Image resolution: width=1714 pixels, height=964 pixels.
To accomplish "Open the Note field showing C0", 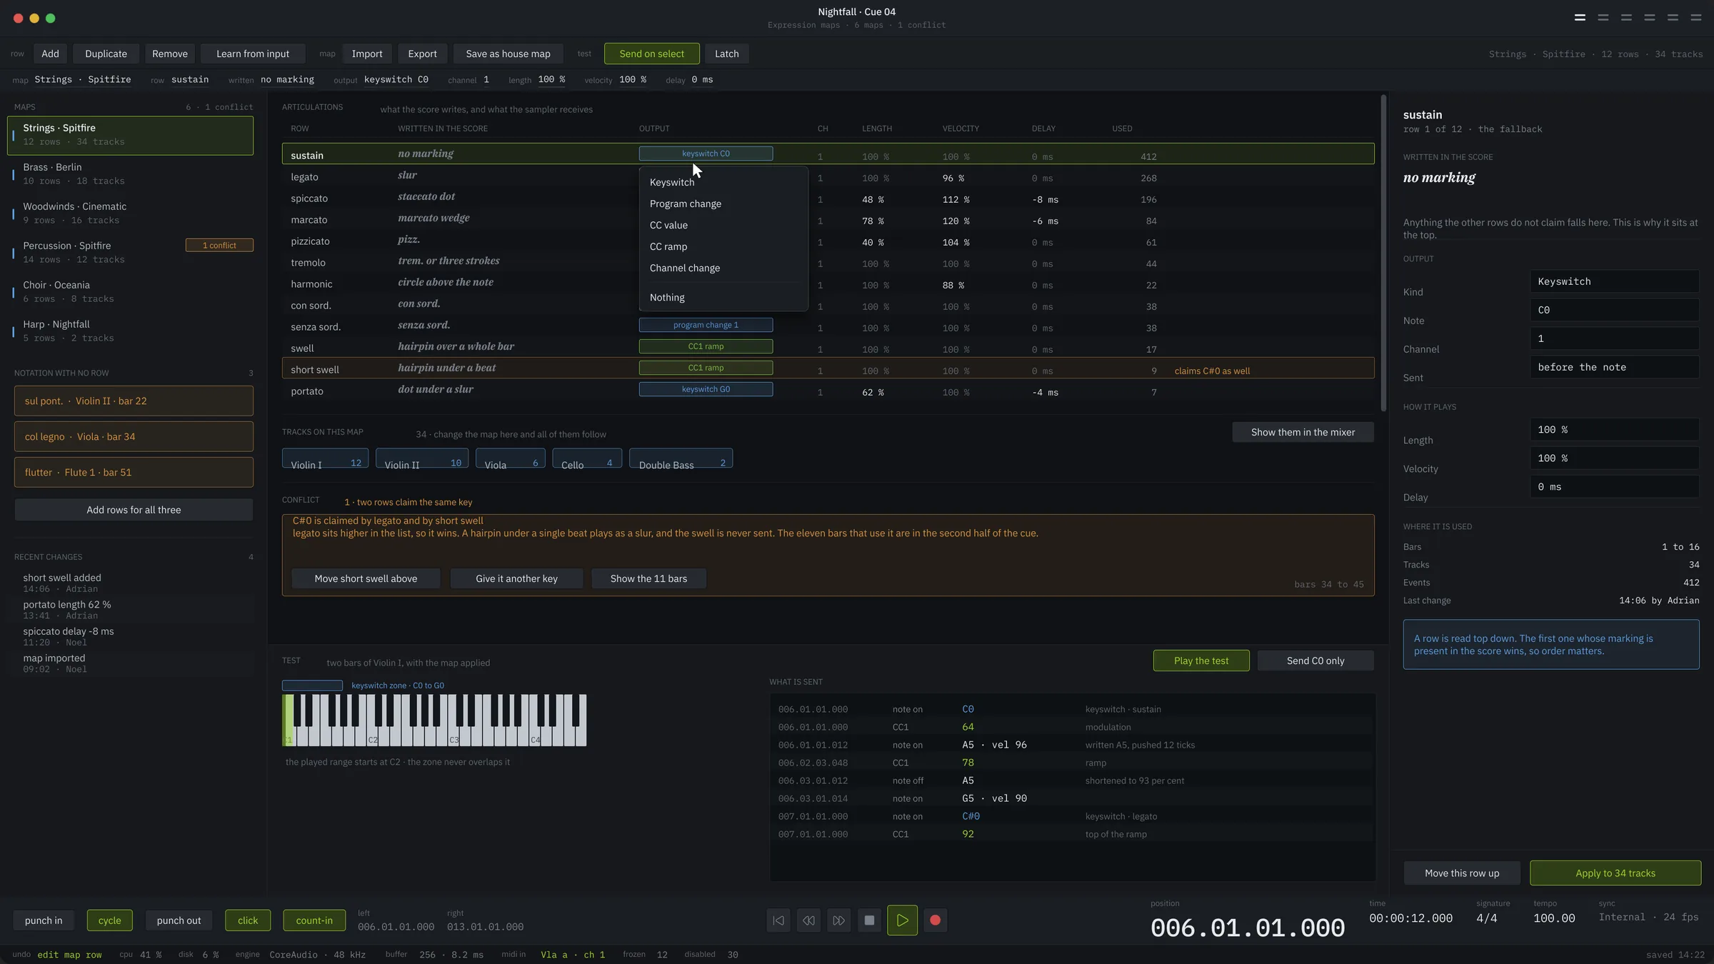I will pos(1614,310).
